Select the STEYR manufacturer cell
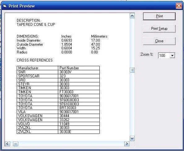Viewport: 184px width, 151px height. (x=37, y=84)
